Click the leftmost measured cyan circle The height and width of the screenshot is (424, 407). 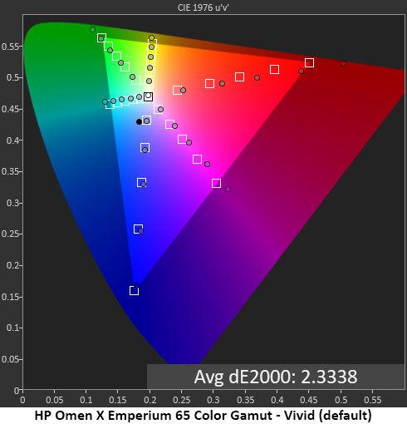pos(105,102)
